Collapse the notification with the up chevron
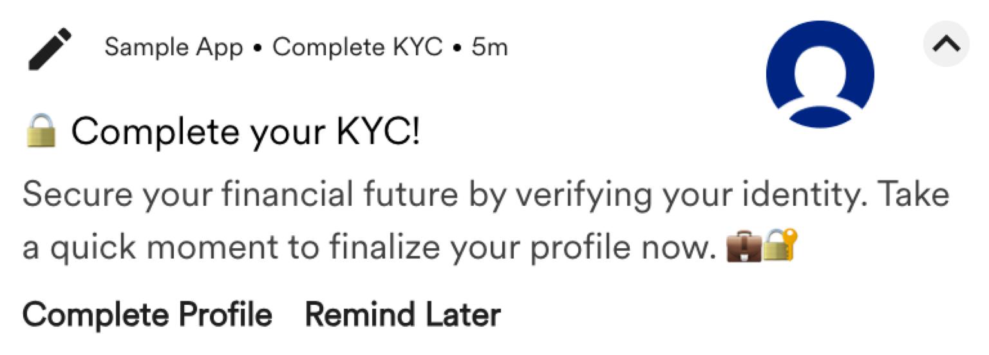 coord(946,44)
